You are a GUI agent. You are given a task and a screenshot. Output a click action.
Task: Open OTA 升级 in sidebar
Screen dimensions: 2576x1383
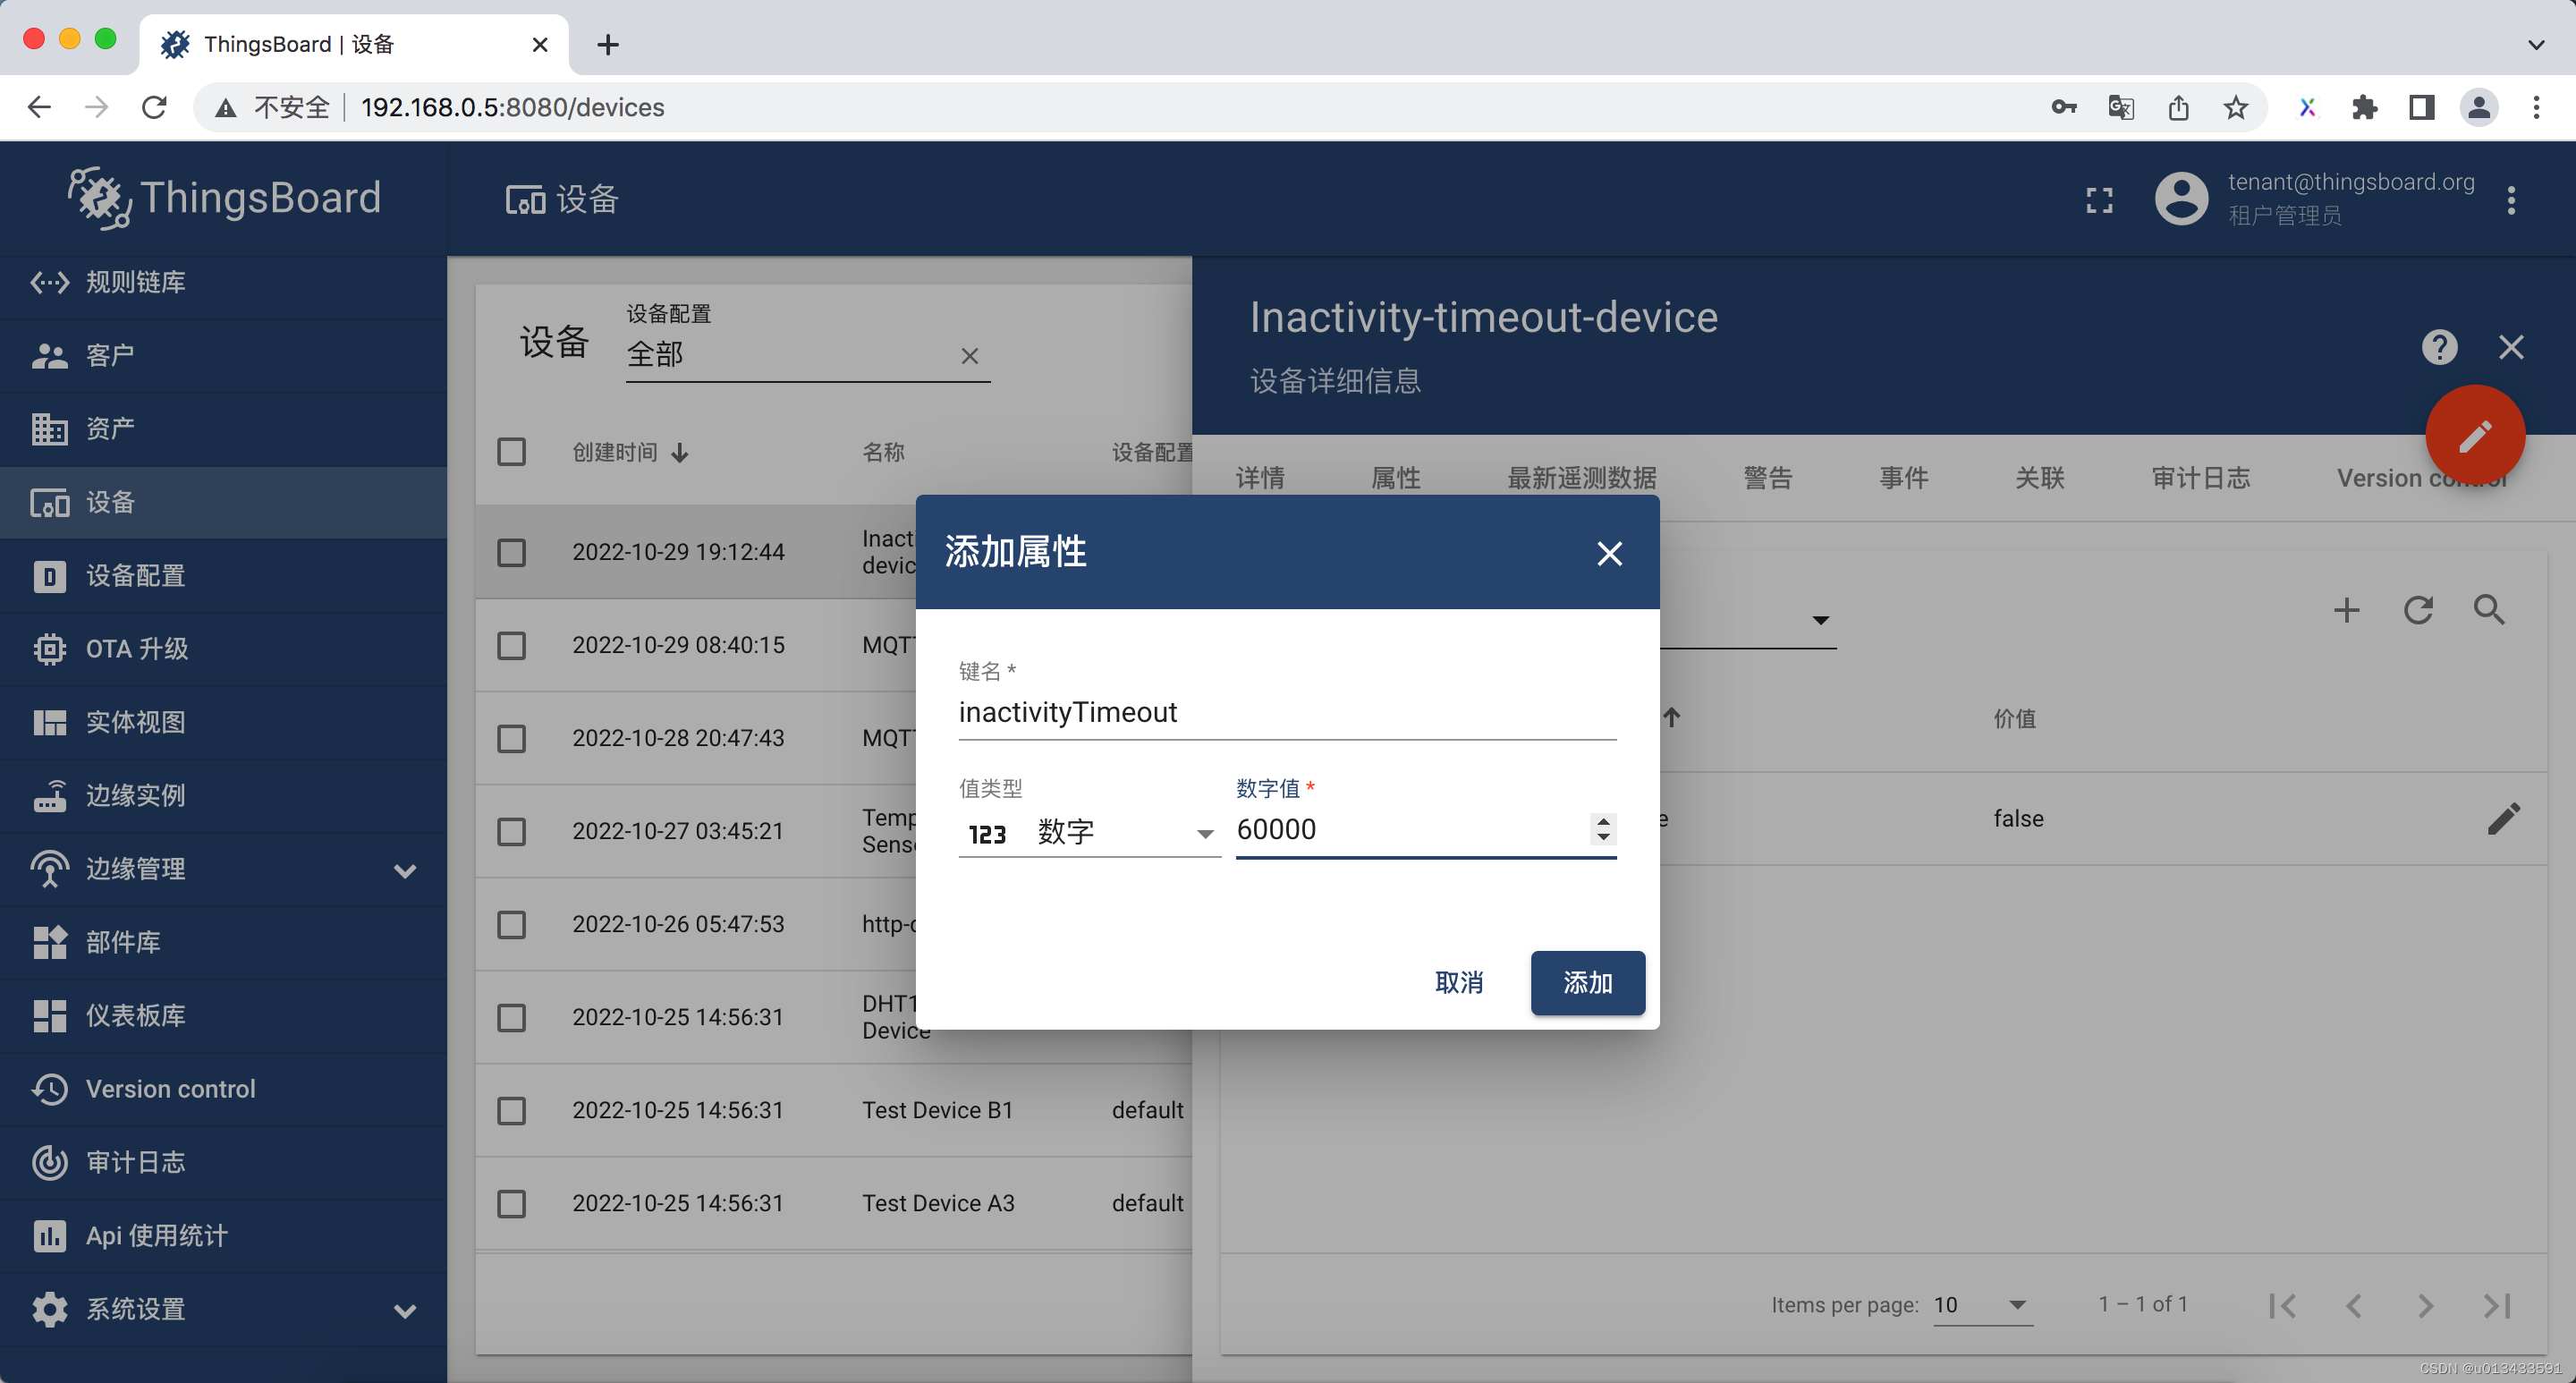[x=223, y=648]
